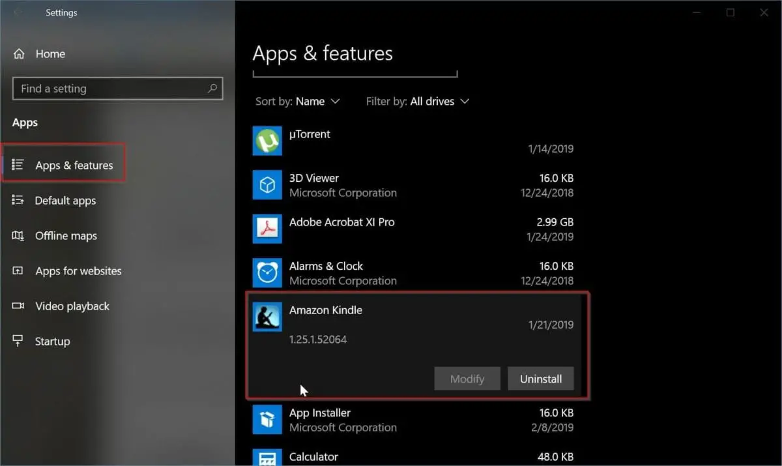The width and height of the screenshot is (782, 466).
Task: Click the Apps section heading in the sidebar
Action: tap(25, 123)
